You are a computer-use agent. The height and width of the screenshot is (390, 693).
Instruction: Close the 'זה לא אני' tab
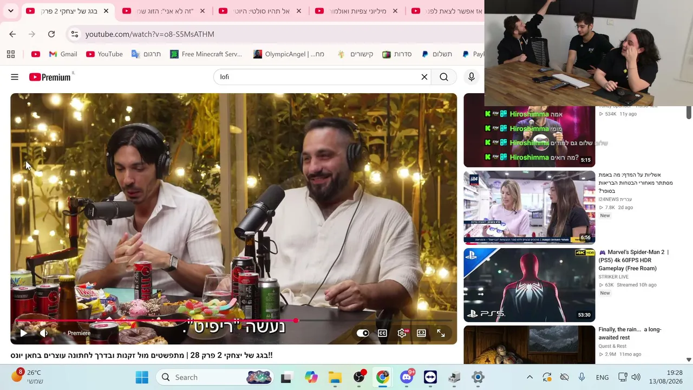[202, 11]
